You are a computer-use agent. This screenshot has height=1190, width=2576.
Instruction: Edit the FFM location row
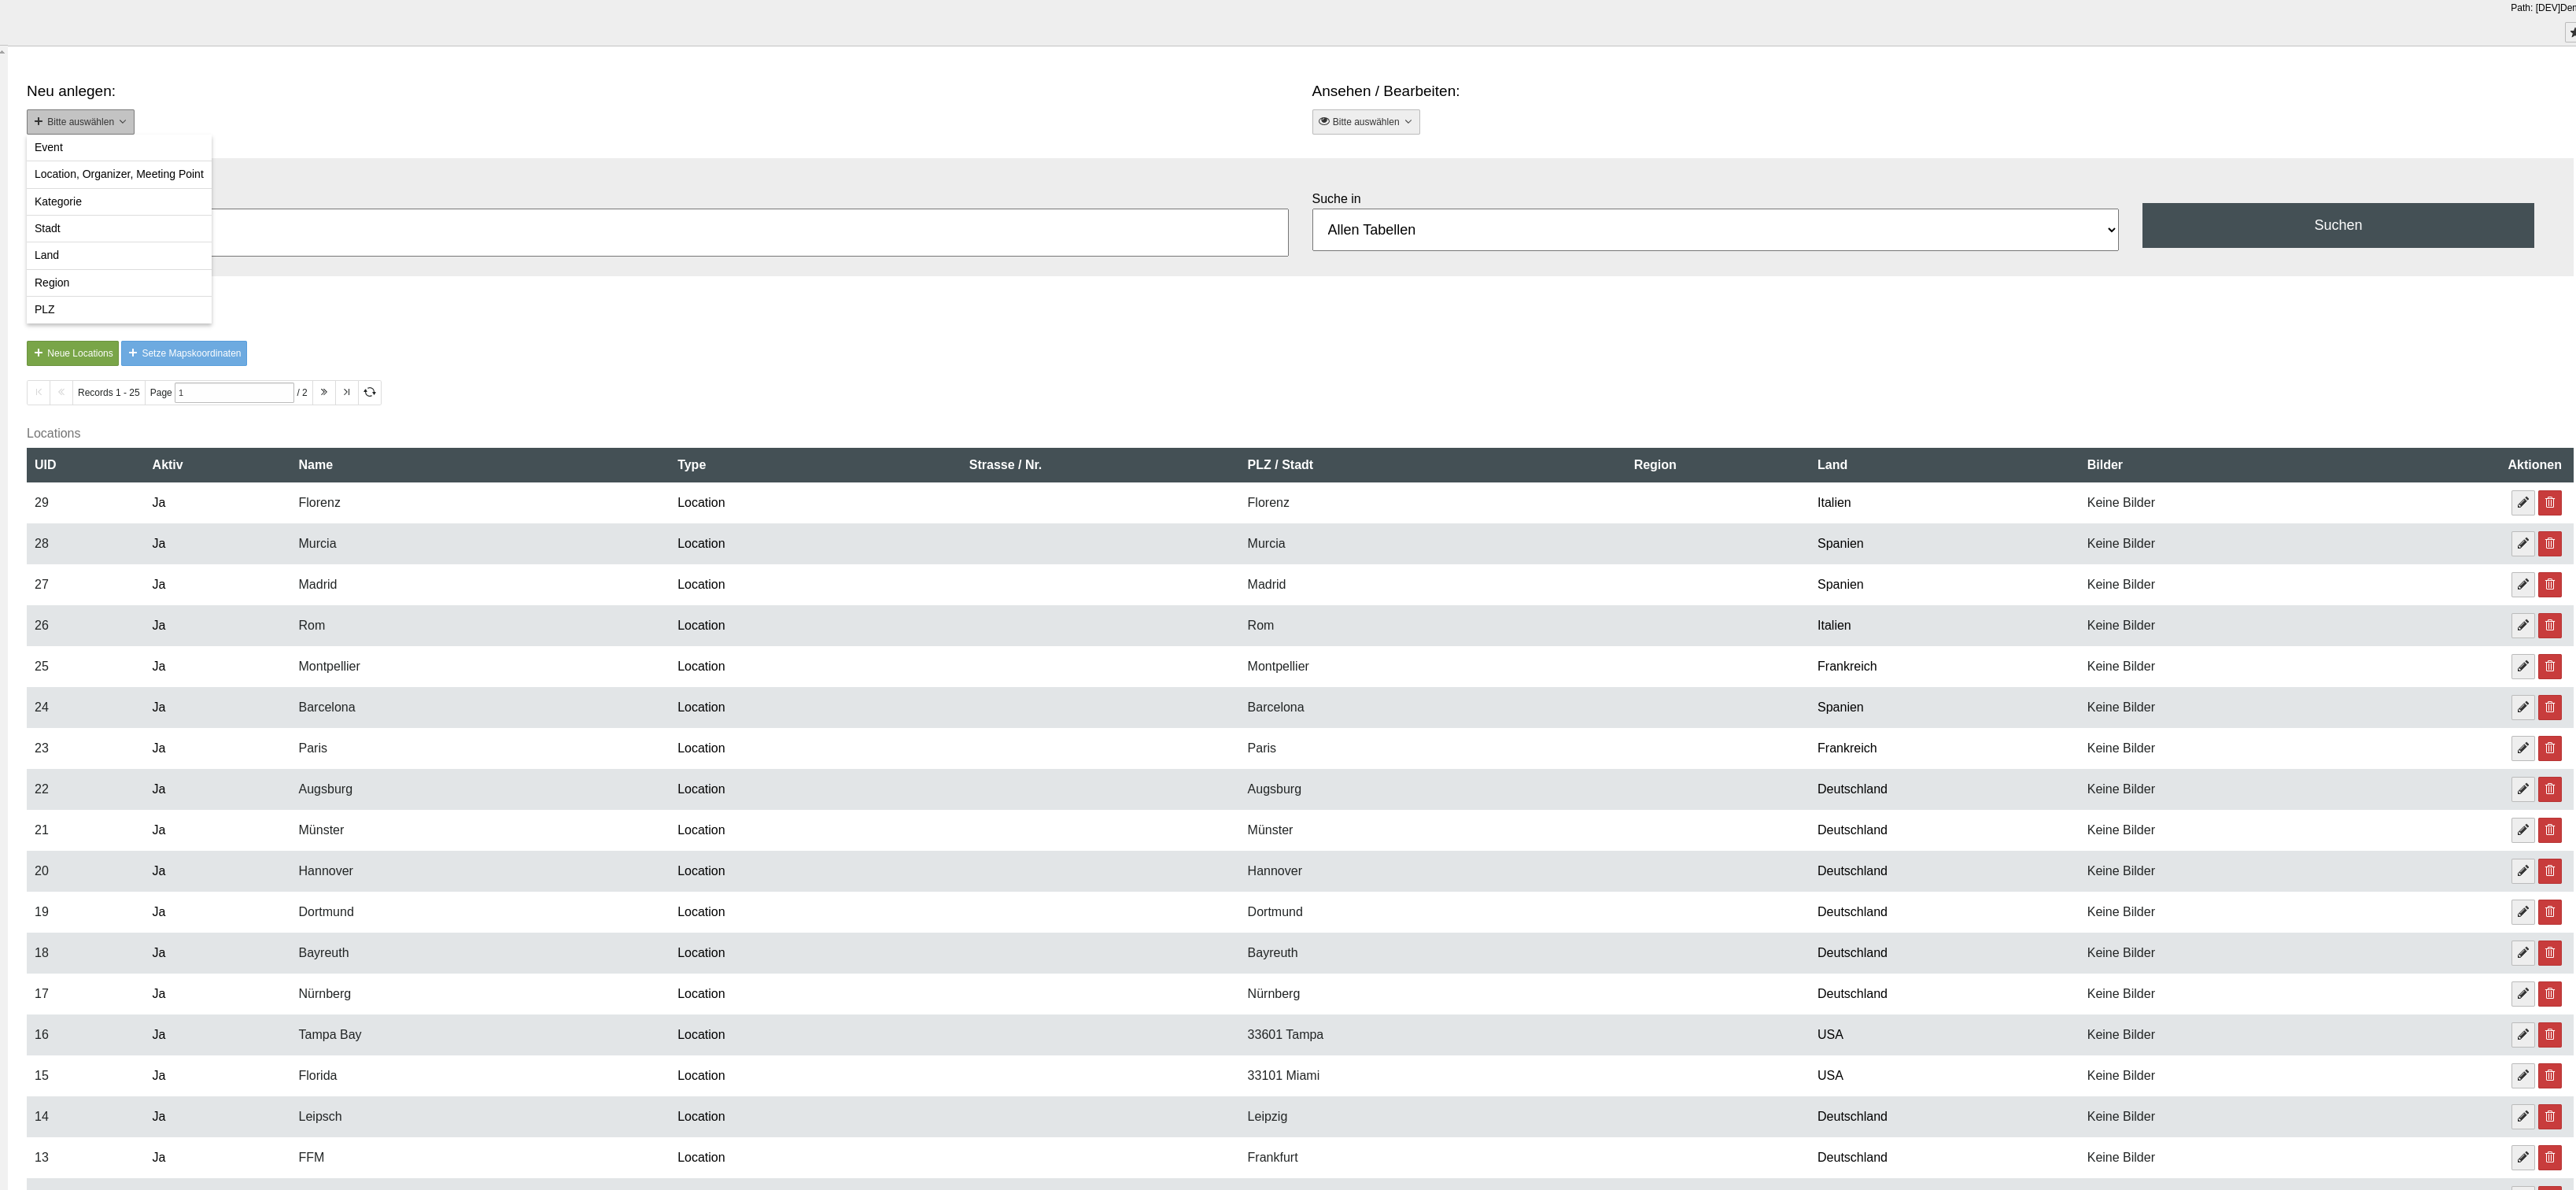(x=2523, y=1159)
